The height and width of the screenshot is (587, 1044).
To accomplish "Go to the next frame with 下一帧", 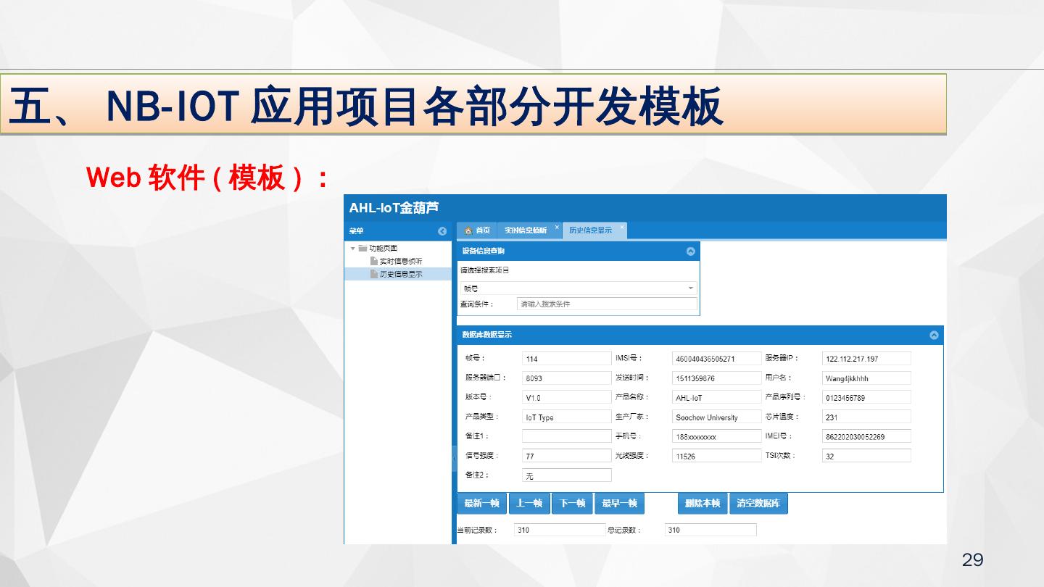I will click(x=573, y=504).
